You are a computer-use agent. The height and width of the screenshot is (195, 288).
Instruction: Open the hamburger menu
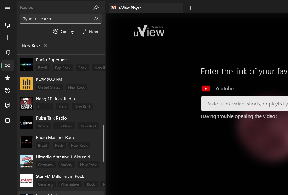click(x=7, y=7)
